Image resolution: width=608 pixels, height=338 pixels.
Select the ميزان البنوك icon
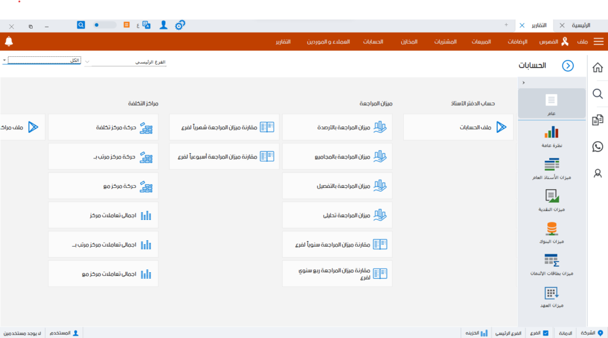pyautogui.click(x=552, y=228)
